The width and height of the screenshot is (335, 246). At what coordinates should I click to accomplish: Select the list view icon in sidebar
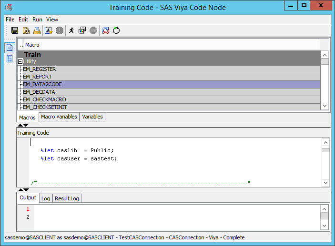pos(9,59)
